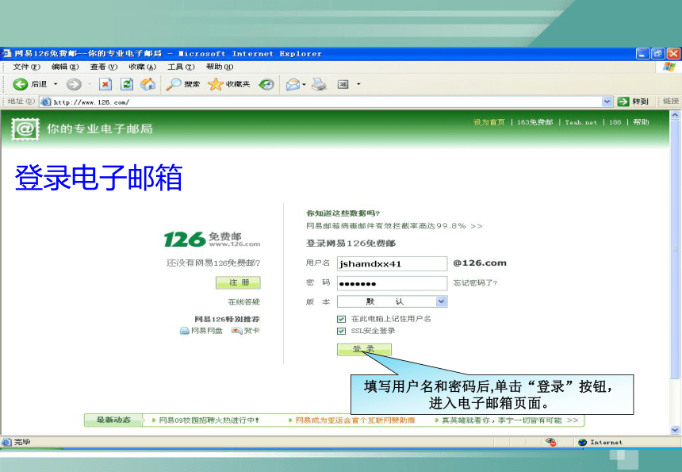
Task: Open the 收藏(A) menu
Action: (x=142, y=67)
